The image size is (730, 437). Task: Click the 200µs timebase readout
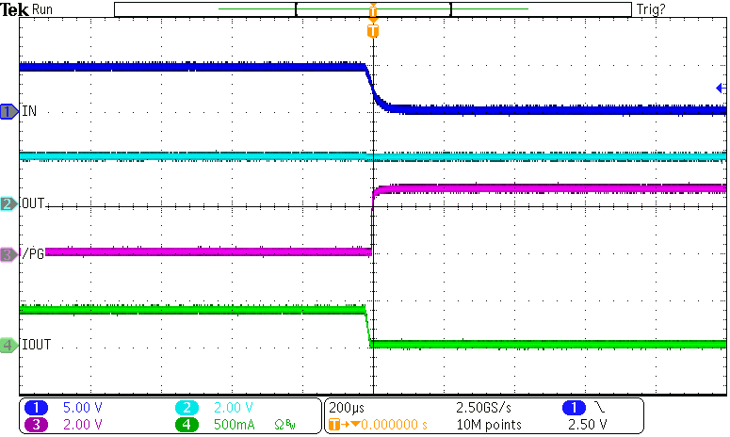(x=347, y=408)
